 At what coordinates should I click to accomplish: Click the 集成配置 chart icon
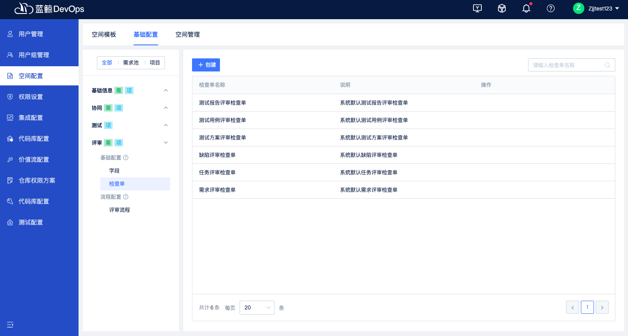(10, 118)
